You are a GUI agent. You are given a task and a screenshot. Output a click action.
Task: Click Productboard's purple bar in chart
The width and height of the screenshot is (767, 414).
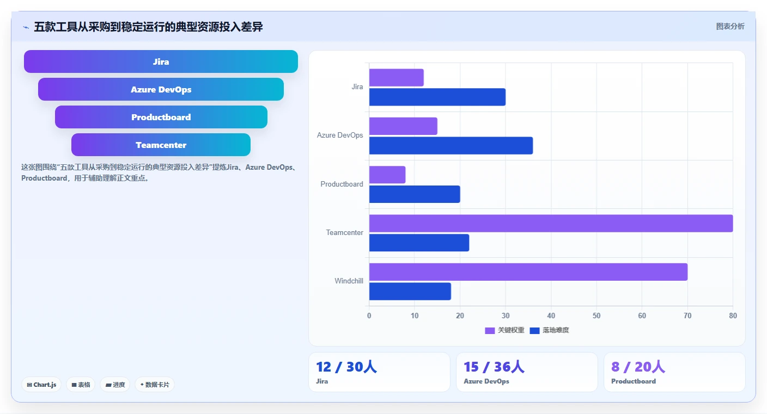[387, 175]
